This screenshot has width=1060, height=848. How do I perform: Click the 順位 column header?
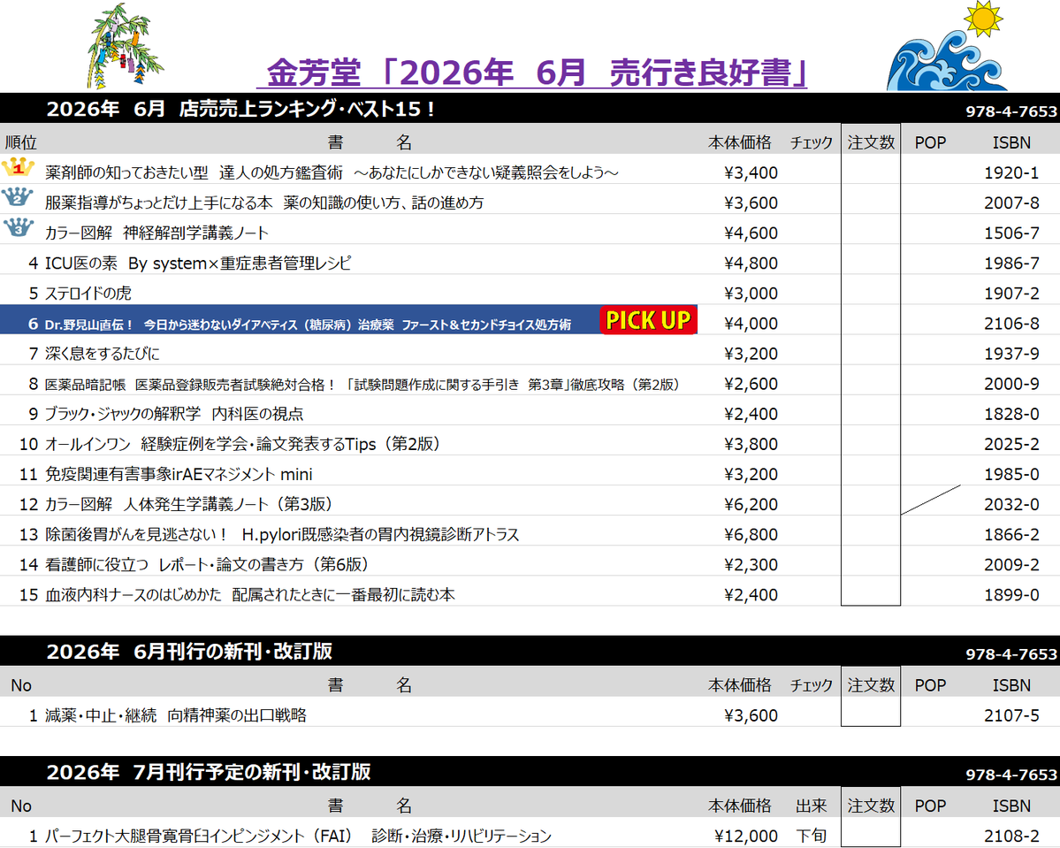(21, 142)
